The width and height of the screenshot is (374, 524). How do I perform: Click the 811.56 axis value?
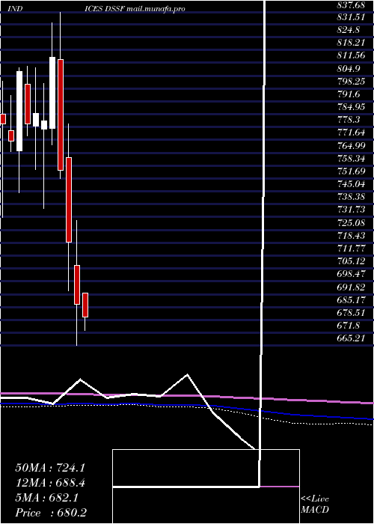[351, 55]
